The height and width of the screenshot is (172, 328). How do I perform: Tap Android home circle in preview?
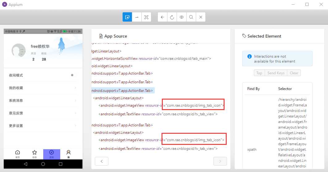43,164
